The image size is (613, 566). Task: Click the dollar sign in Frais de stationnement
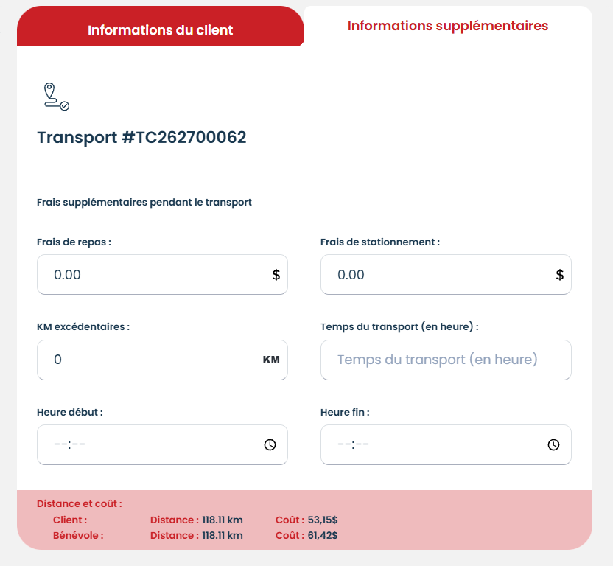coord(560,275)
